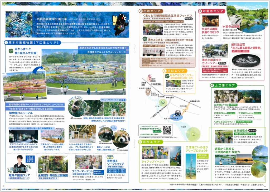Select map marker number 4 for 上江津
The width and height of the screenshot is (270, 192).
pyautogui.click(x=163, y=102)
